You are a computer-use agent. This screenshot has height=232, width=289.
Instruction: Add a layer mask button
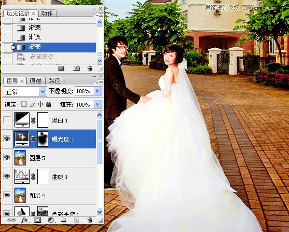(38, 220)
